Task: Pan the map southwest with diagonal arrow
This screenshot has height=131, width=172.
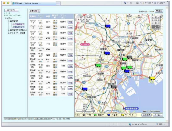Action: coord(153,23)
